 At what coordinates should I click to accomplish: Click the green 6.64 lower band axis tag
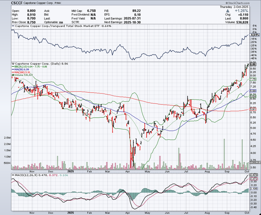[x=253, y=96]
